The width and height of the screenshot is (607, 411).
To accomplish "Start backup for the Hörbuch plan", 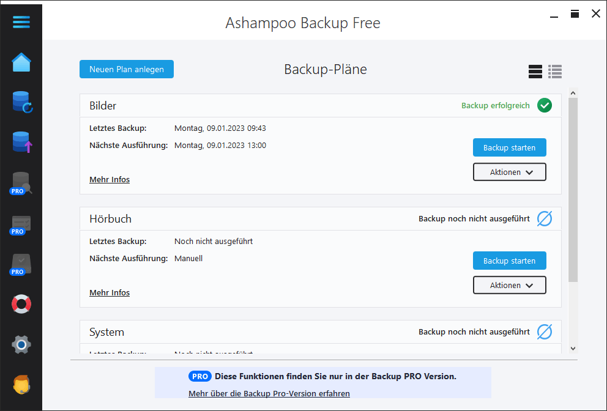I will (509, 261).
